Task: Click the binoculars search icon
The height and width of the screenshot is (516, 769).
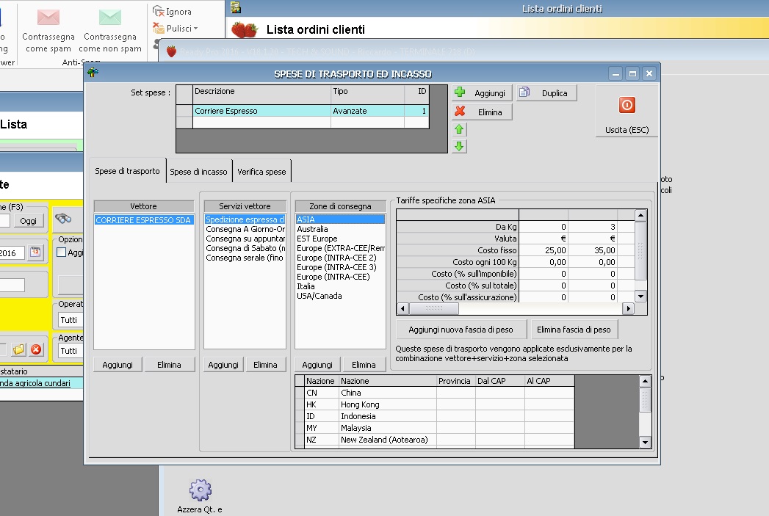Action: [x=63, y=219]
